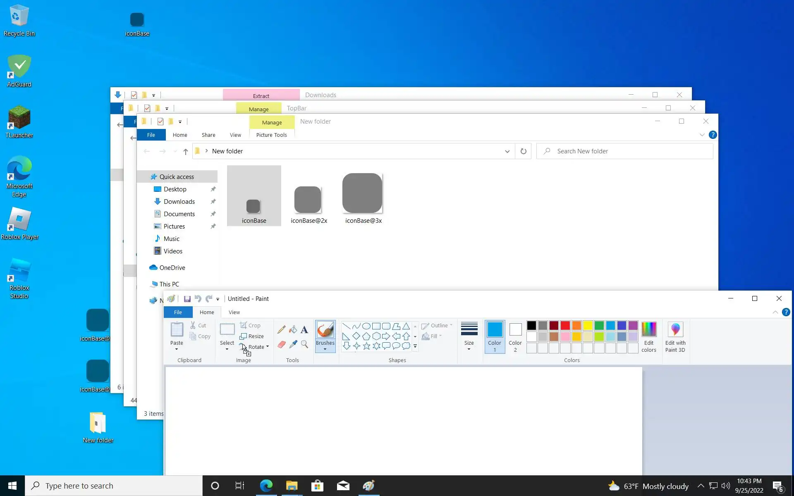The image size is (794, 496).
Task: Open the Size dropdown in Paint
Action: [469, 336]
